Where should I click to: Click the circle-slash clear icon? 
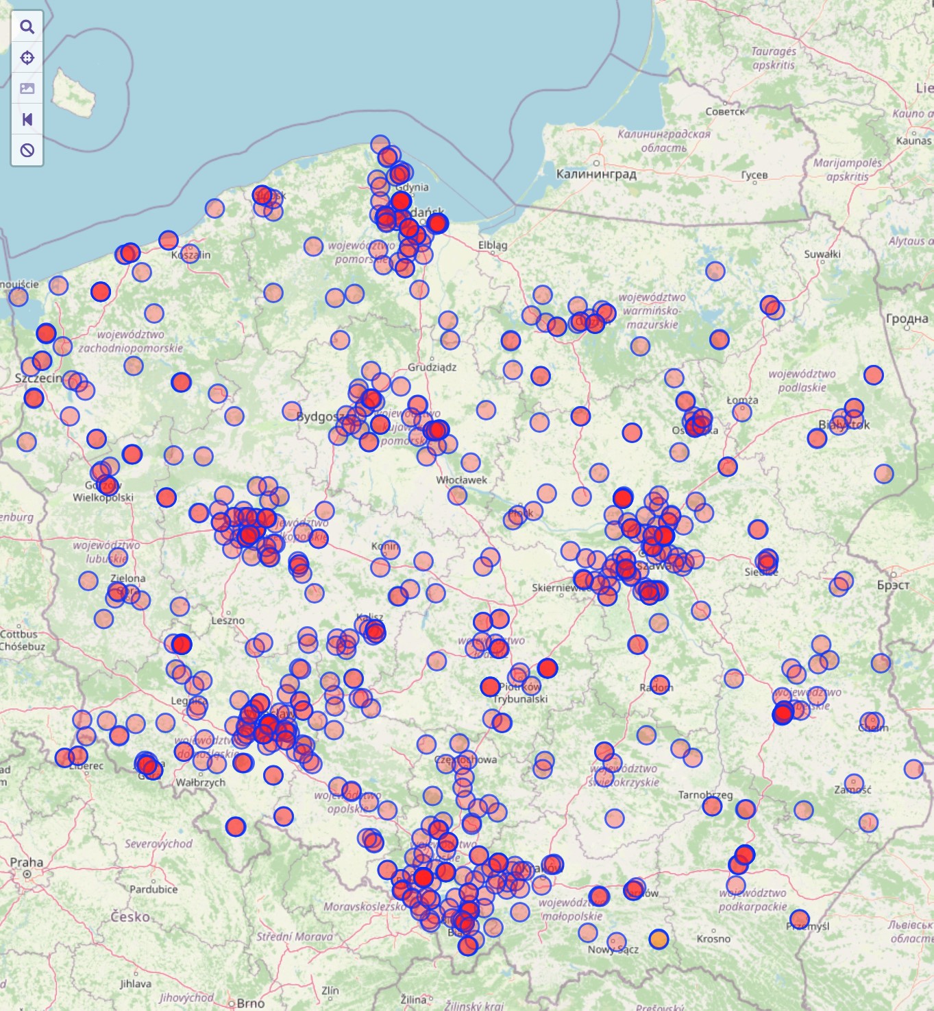point(27,150)
